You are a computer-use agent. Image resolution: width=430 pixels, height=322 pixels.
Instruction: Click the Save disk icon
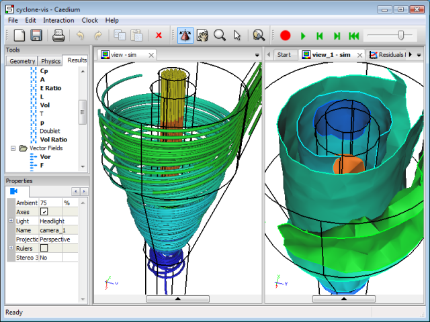[x=36, y=36]
